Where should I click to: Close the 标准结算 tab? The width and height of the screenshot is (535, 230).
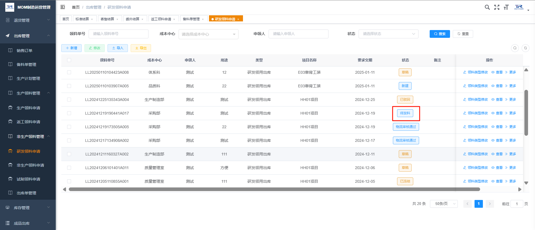pos(92,19)
